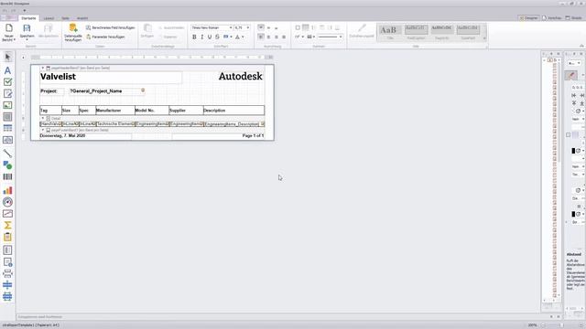The width and height of the screenshot is (586, 329).
Task: Choose the Table of Contents tool
Action: 7,250
